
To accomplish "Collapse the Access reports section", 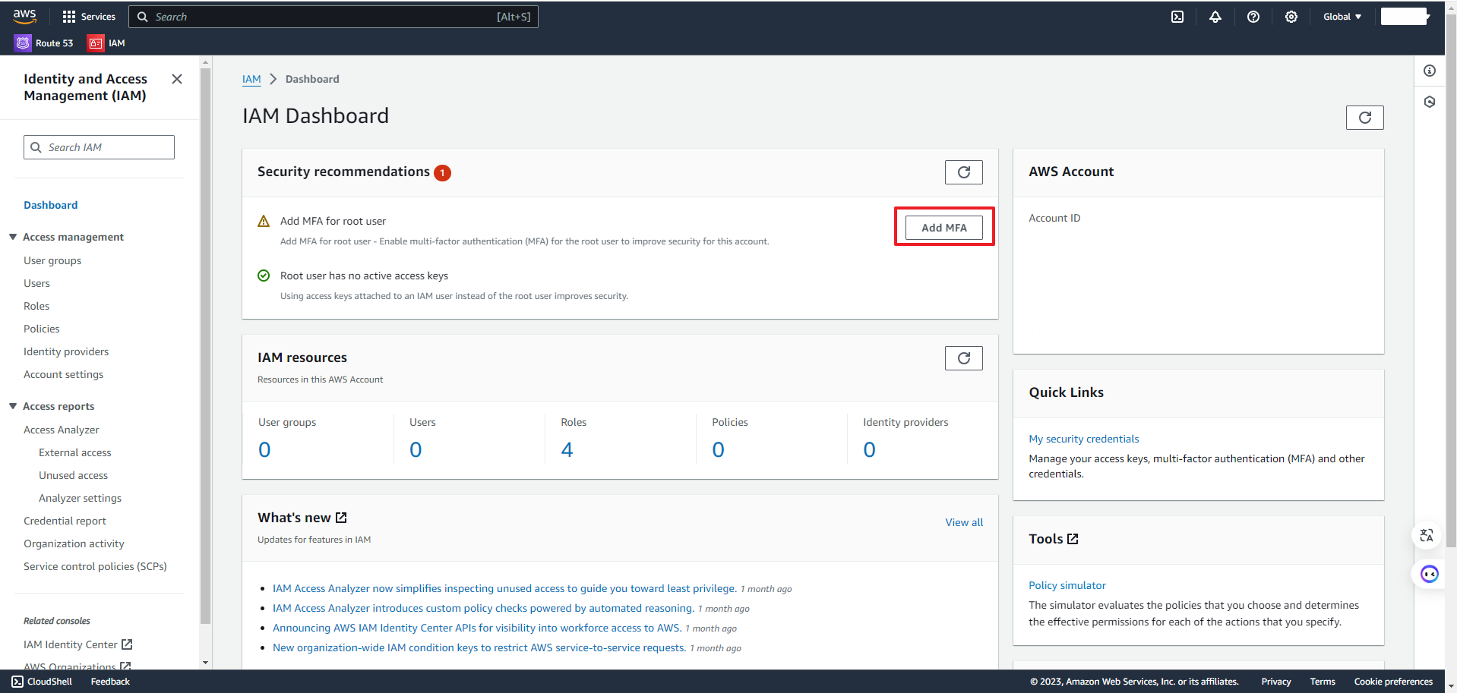I will coord(13,406).
